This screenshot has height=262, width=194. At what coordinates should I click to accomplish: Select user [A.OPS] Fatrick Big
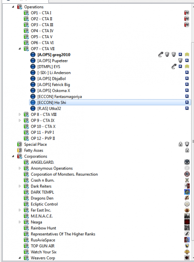[54, 85]
